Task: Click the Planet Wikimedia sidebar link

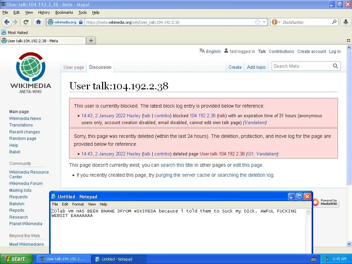Action: point(26,223)
